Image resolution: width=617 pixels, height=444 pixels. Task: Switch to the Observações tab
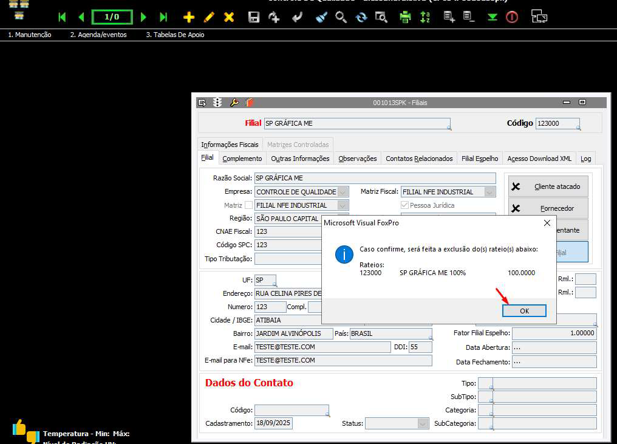coord(357,159)
